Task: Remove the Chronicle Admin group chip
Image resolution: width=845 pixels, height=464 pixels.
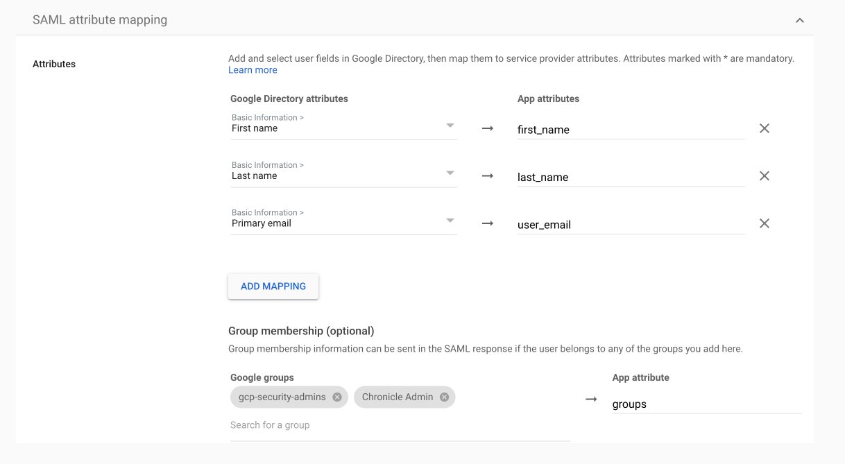Action: tap(444, 397)
